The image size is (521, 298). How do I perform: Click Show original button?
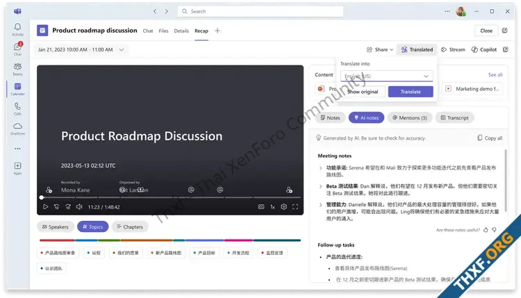click(x=363, y=92)
